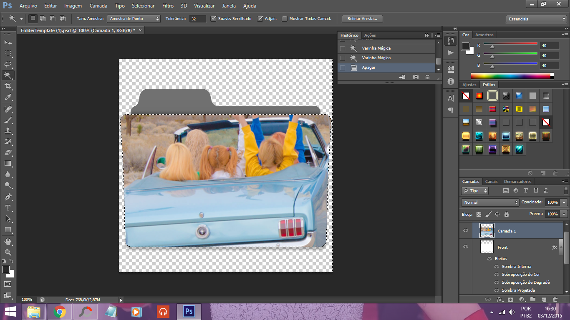The height and width of the screenshot is (320, 570).
Task: Switch to the Canais tab
Action: click(x=491, y=182)
